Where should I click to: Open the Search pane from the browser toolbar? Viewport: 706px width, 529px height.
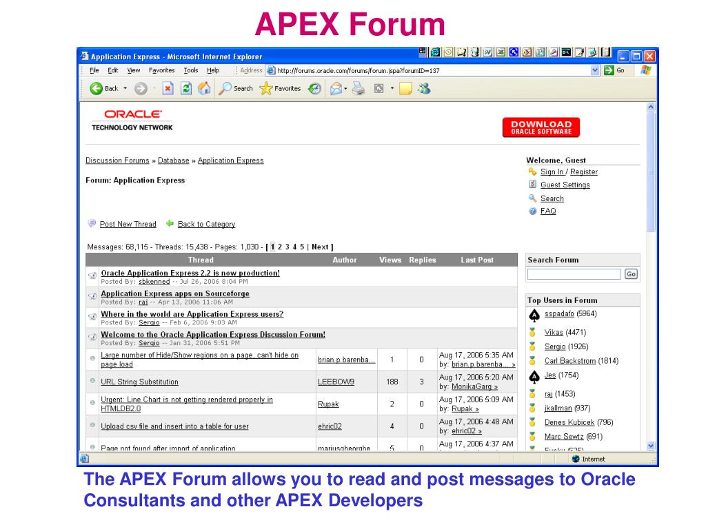coord(235,89)
